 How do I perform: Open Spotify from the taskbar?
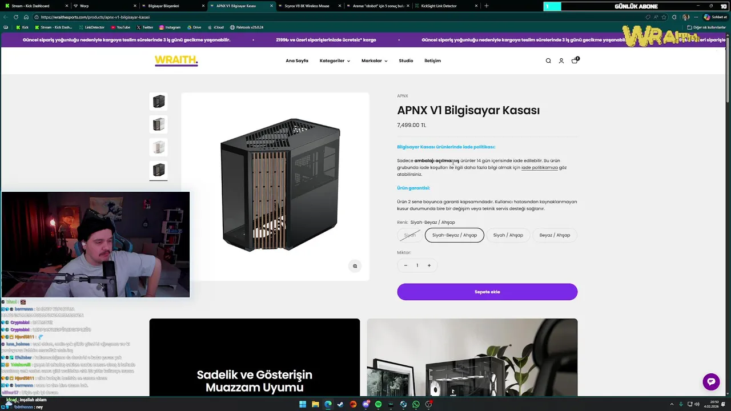[378, 404]
